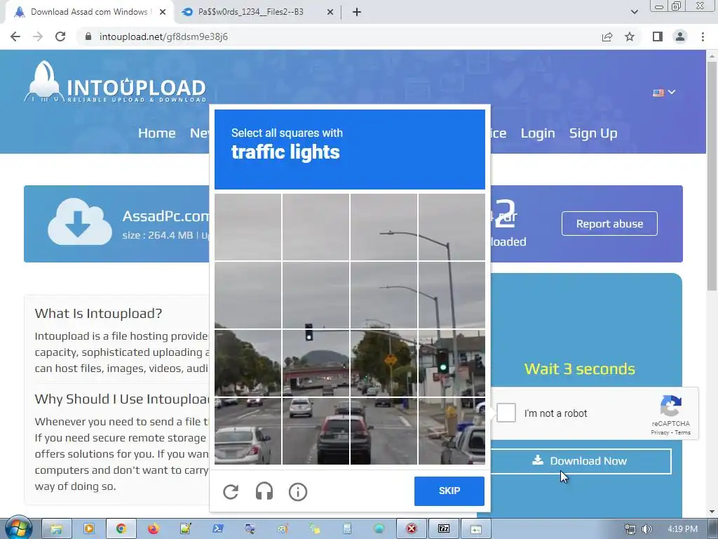Select the tile with overhead black traffic light

[316, 363]
